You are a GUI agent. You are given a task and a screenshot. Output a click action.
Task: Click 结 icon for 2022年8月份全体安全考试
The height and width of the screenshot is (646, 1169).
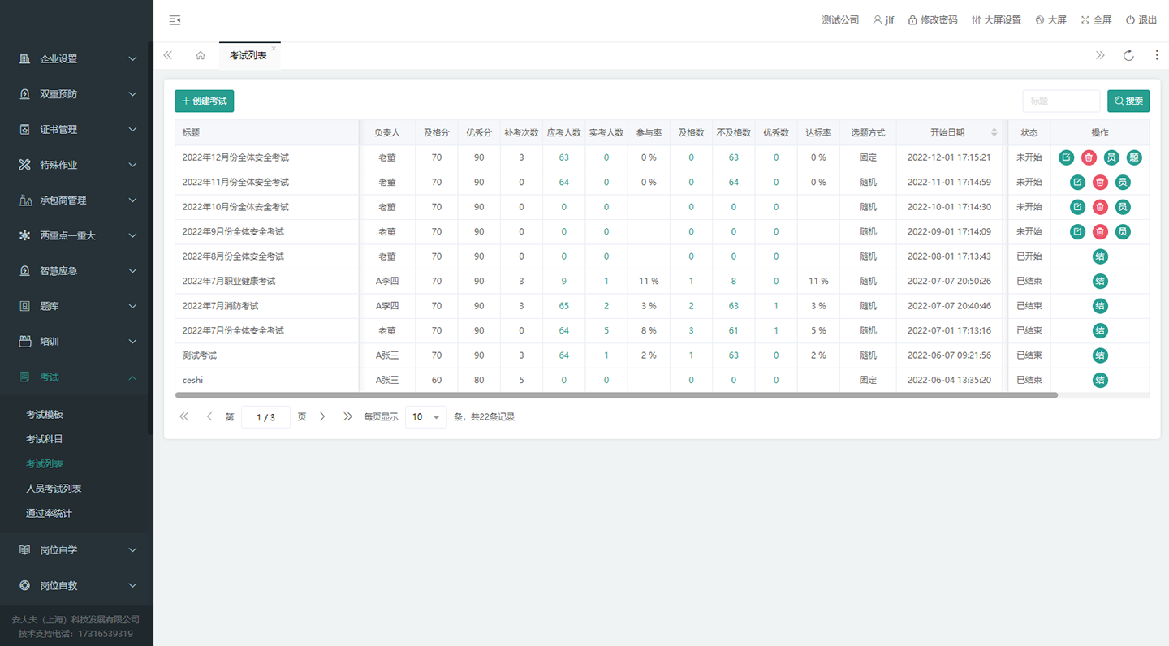click(1100, 256)
